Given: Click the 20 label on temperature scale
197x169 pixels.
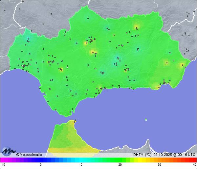Looking at the screenshot, I should click(120, 165).
